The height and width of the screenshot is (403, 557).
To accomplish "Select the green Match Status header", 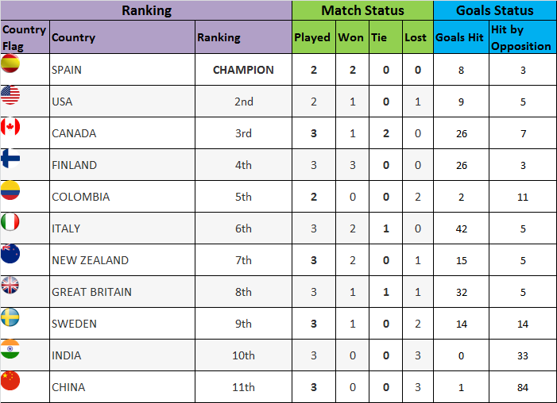I will click(x=362, y=10).
